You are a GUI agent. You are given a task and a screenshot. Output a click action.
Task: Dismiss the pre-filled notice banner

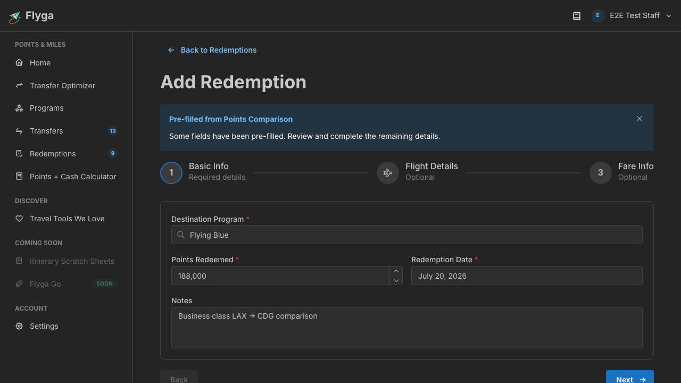click(x=640, y=119)
